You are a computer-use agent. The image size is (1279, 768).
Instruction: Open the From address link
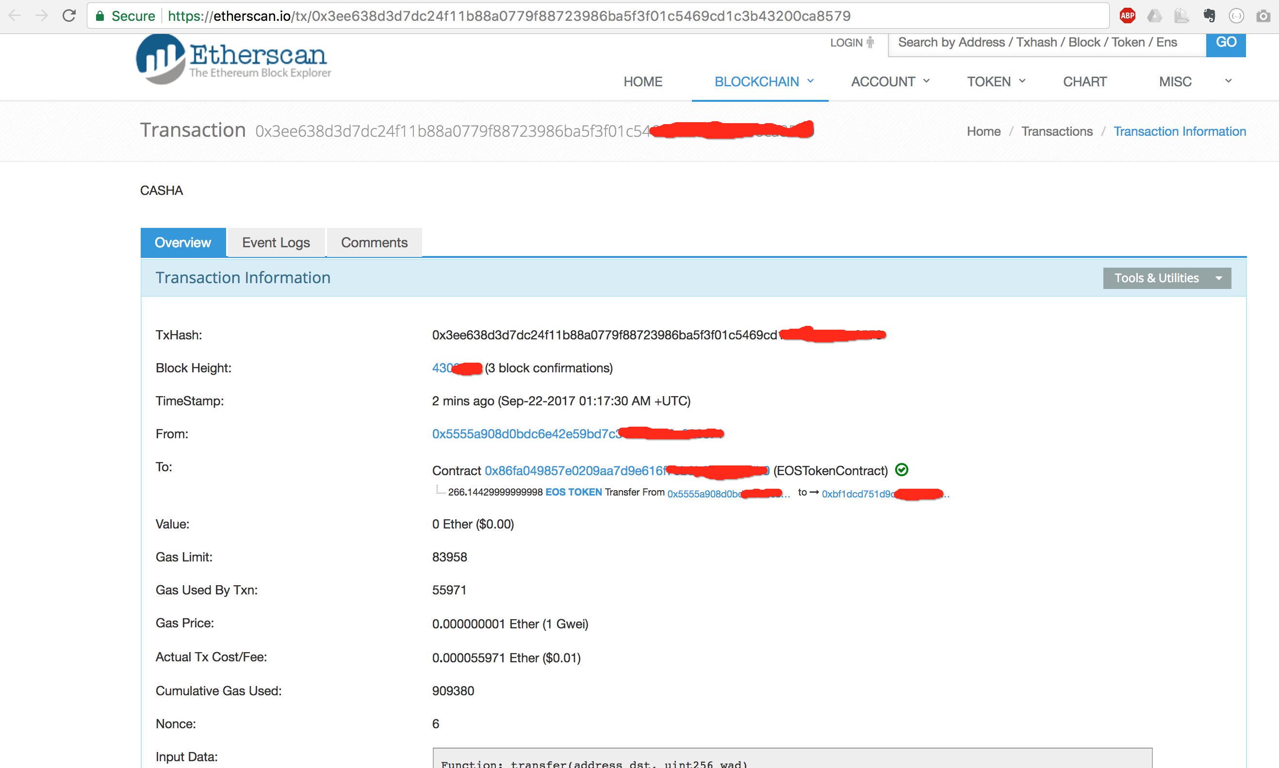coord(577,433)
